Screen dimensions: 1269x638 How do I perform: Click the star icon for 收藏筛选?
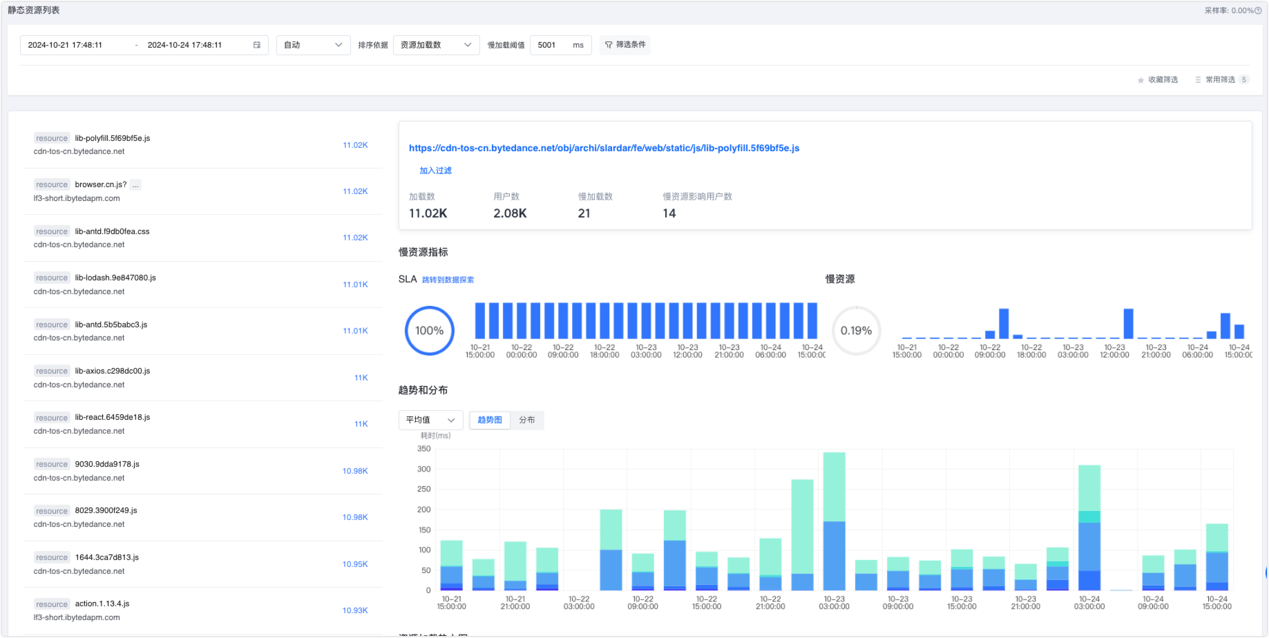tap(1141, 80)
